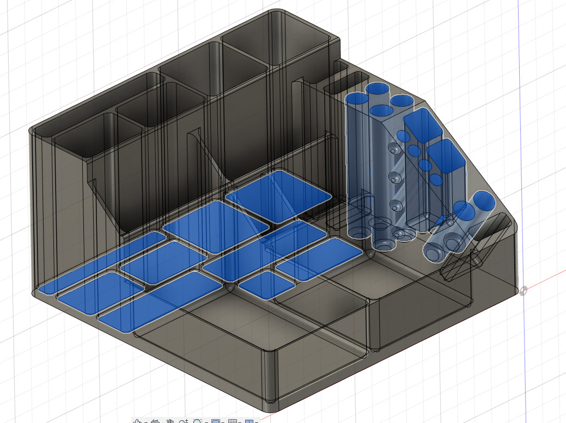The image size is (566, 423).
Task: Select the Orbit tool in navigation bar
Action: coord(137,421)
